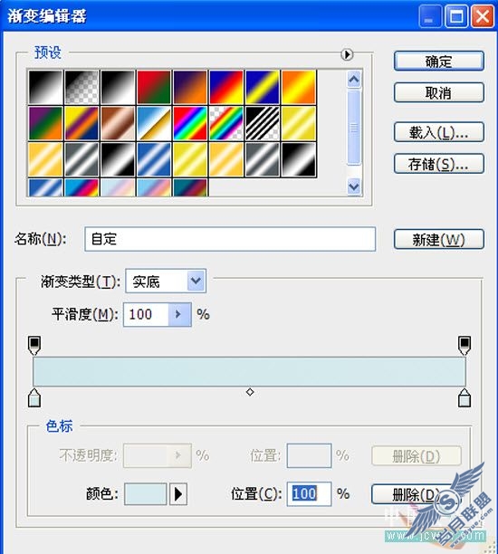Choose the copper gradient preset

coord(118,123)
